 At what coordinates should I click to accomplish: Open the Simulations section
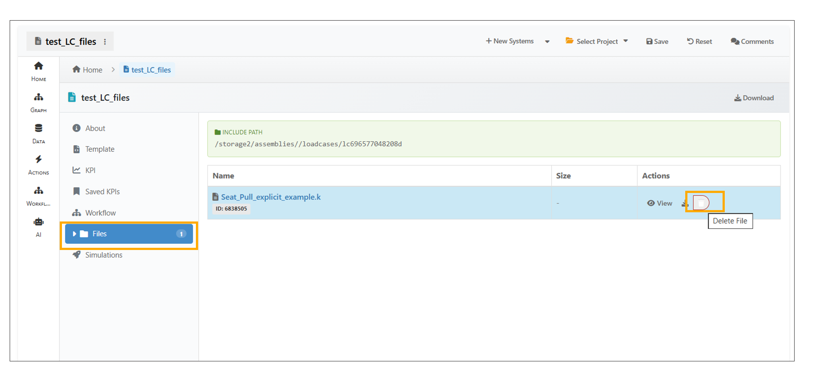104,255
